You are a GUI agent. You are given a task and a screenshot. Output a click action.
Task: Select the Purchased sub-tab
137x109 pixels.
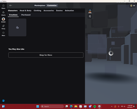coord(26,15)
